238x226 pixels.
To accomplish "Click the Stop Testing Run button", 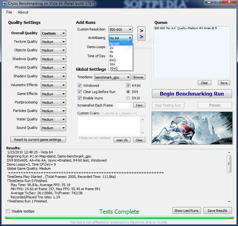I will pos(168,105).
